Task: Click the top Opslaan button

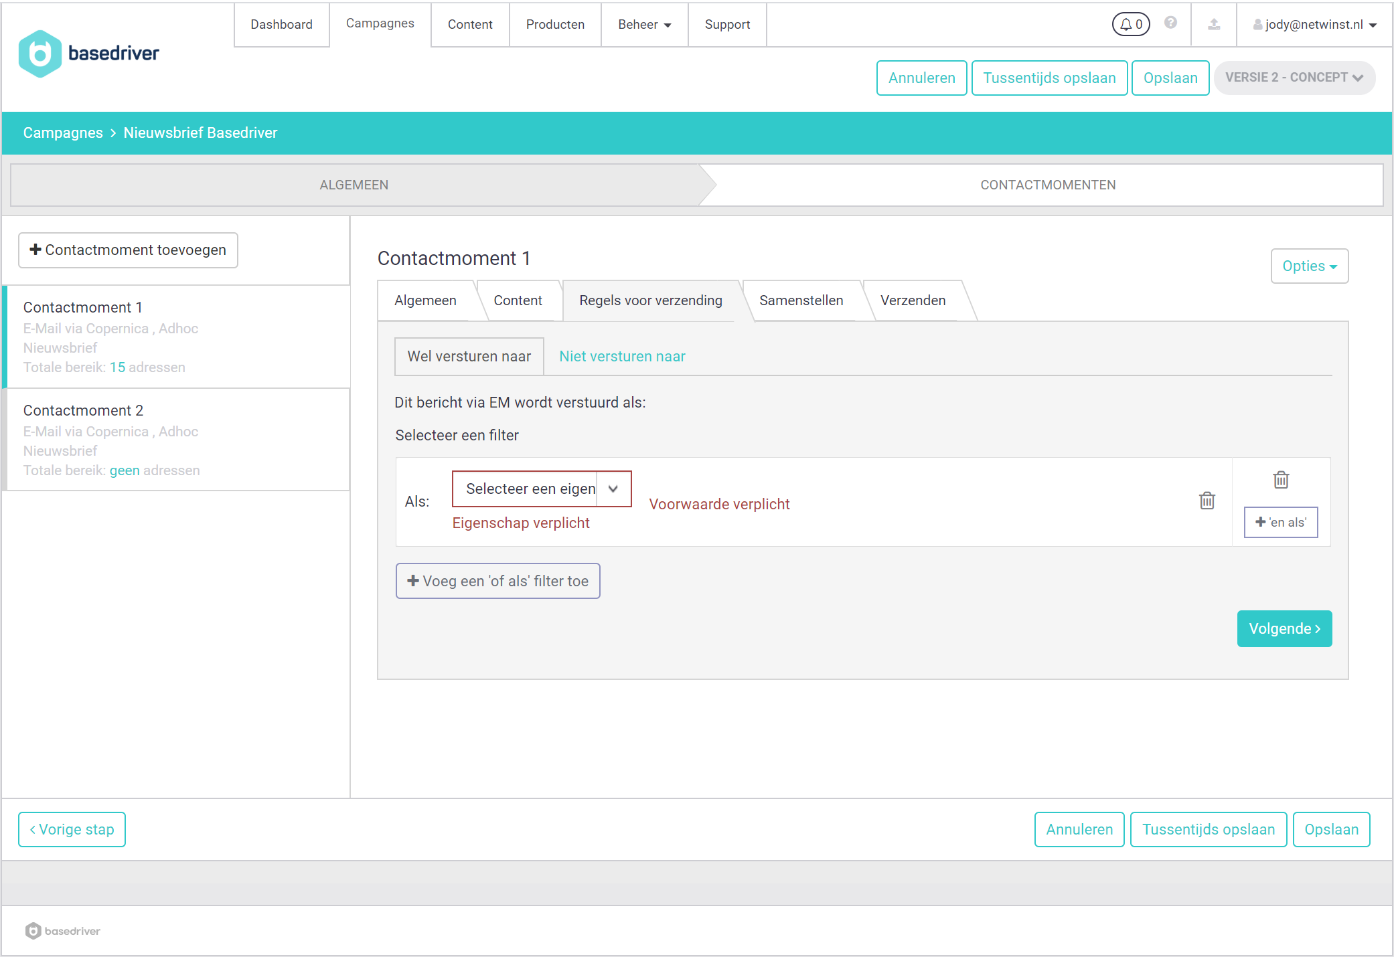Action: pos(1170,78)
